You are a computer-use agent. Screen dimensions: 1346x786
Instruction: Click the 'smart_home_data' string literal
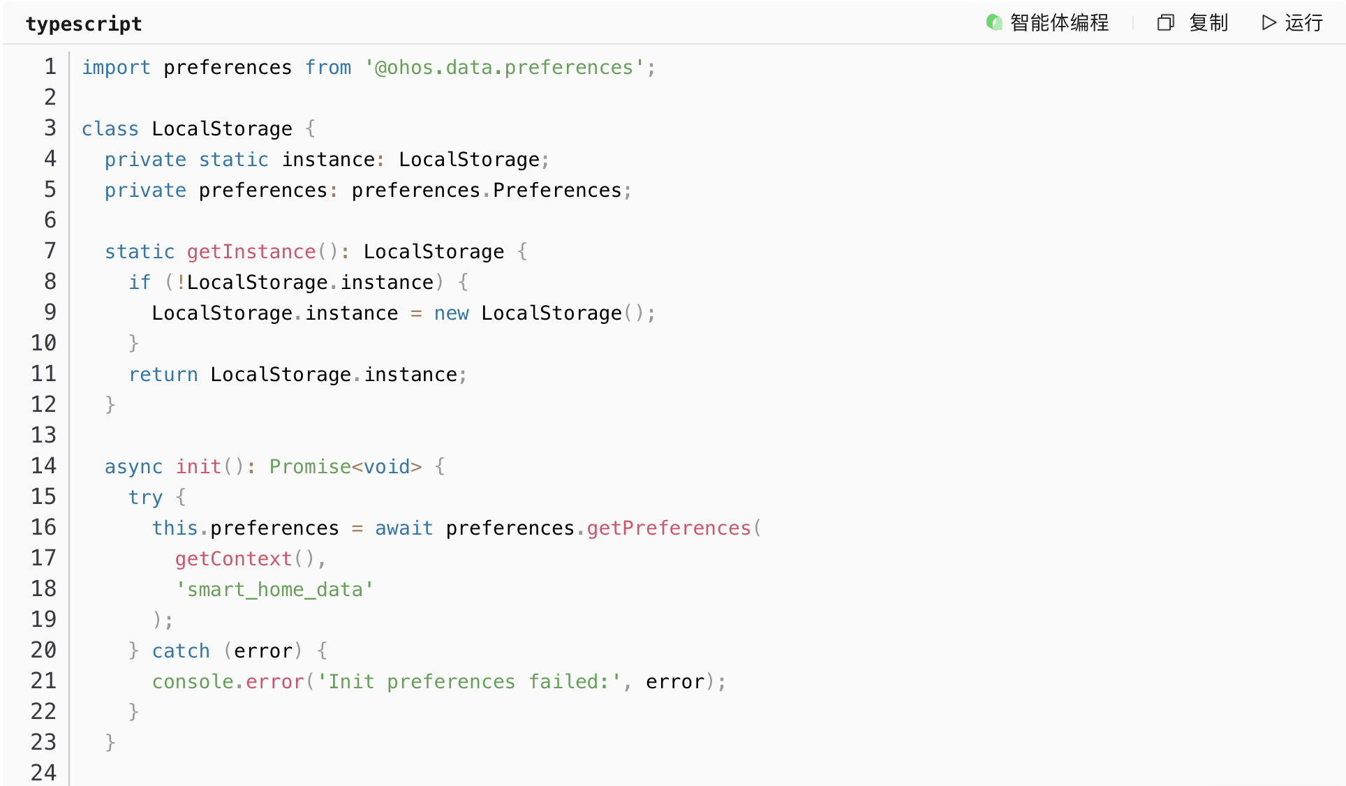tap(274, 590)
